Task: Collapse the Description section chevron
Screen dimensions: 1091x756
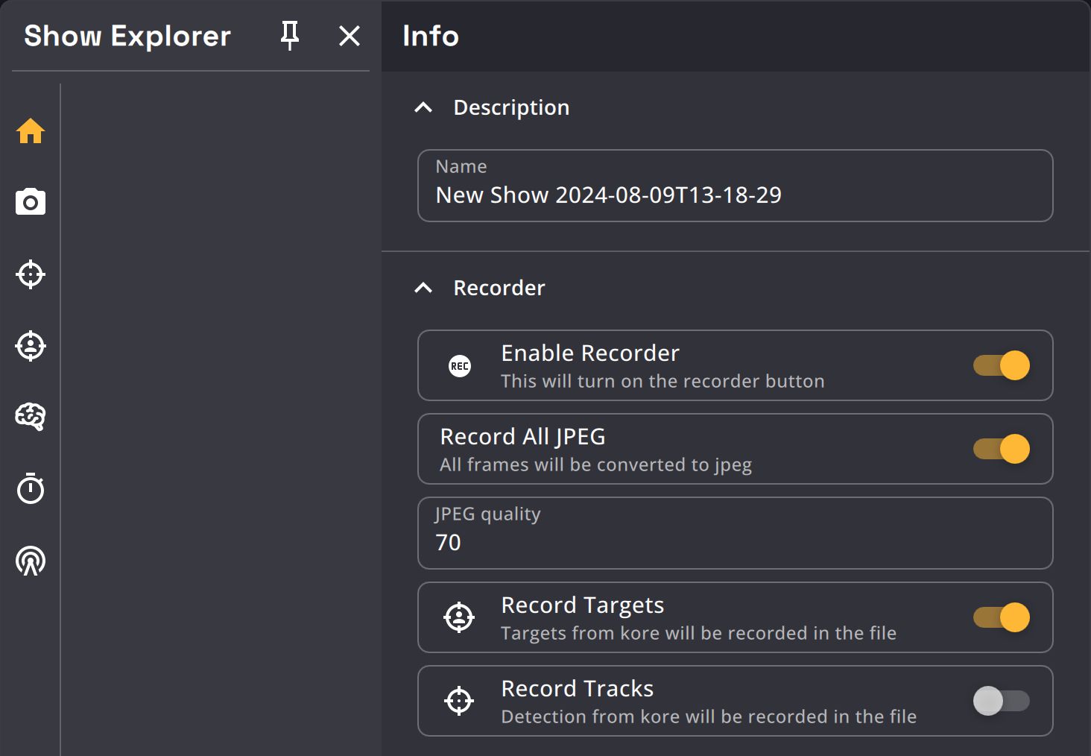Action: (423, 107)
